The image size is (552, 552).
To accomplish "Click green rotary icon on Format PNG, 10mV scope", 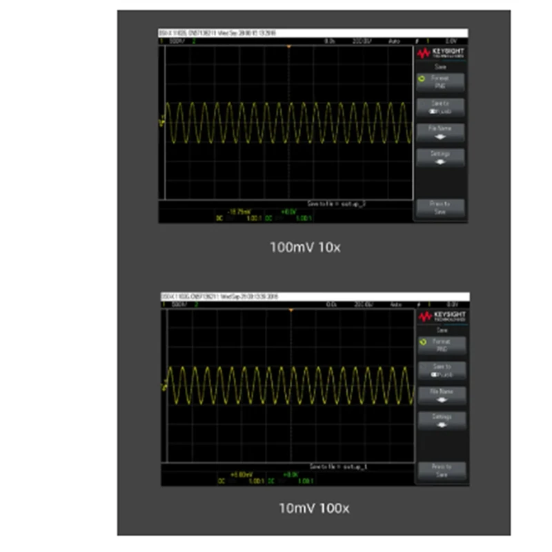I will 423,342.
